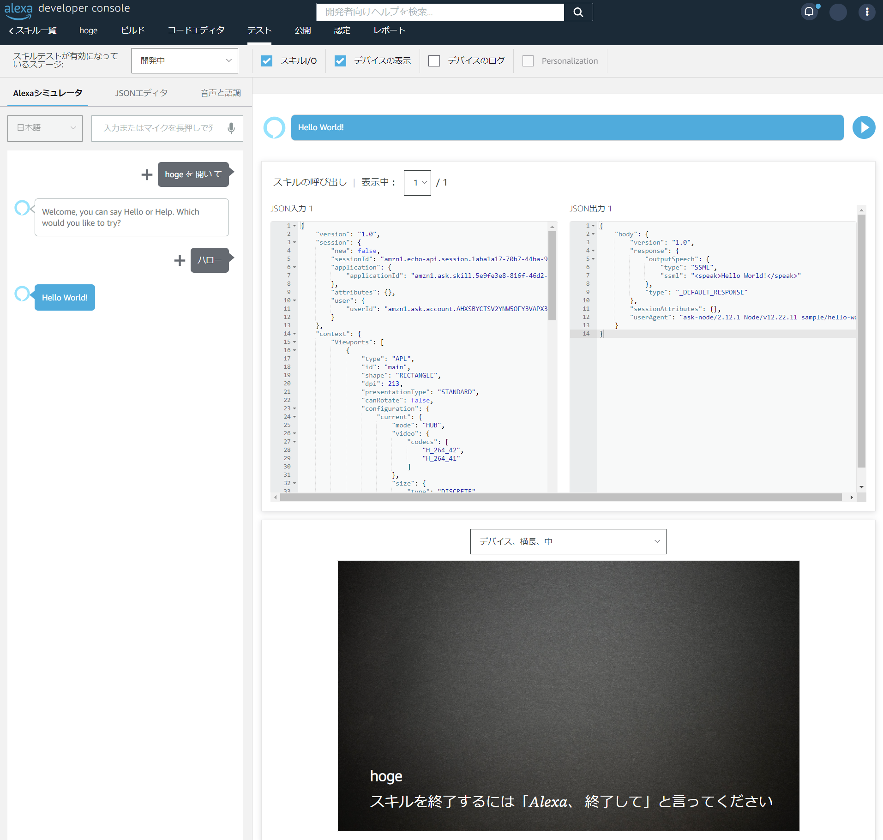Click JSON panel horizontal scrollbar thumb

[561, 497]
